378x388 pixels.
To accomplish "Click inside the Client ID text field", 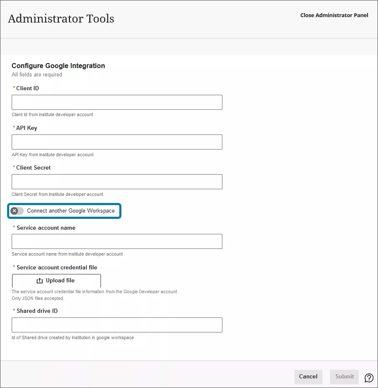I will click(117, 102).
